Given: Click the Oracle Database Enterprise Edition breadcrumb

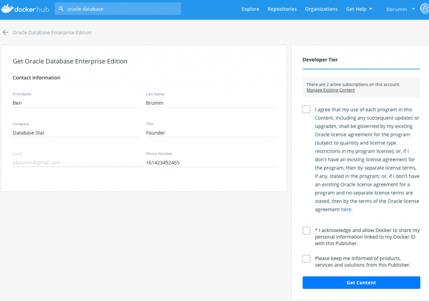Looking at the screenshot, I should [52, 33].
